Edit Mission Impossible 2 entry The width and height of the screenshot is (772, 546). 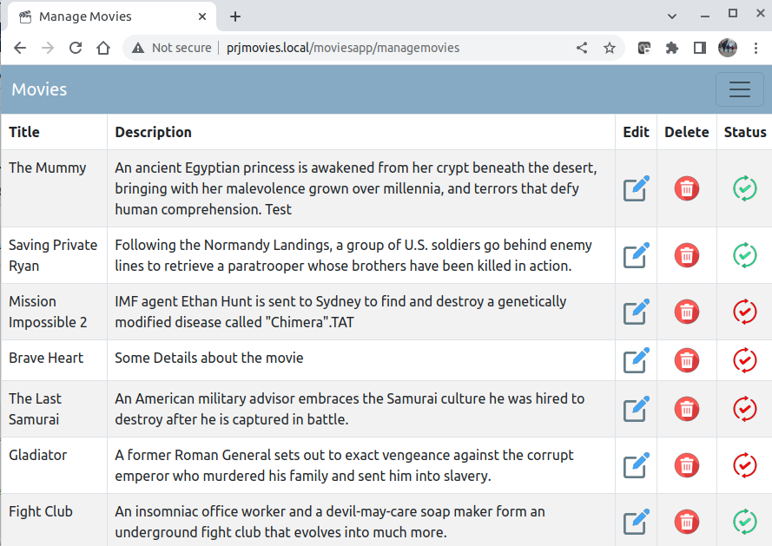click(x=637, y=312)
